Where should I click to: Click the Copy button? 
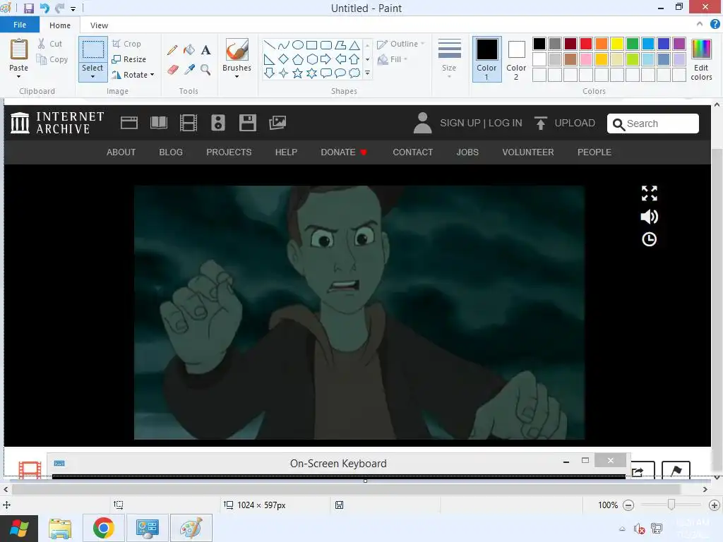point(52,59)
